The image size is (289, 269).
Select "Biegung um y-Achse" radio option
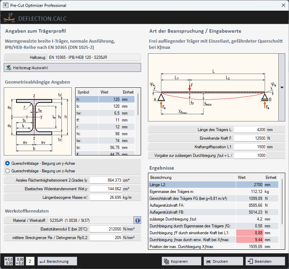[x=7, y=163]
